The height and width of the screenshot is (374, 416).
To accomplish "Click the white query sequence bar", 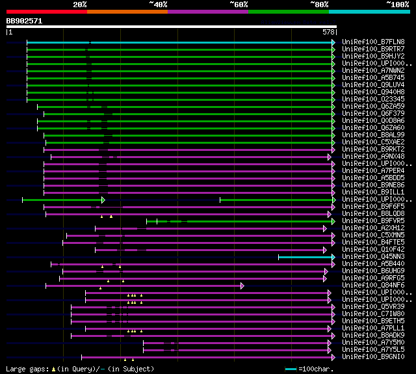I will tap(172, 27).
